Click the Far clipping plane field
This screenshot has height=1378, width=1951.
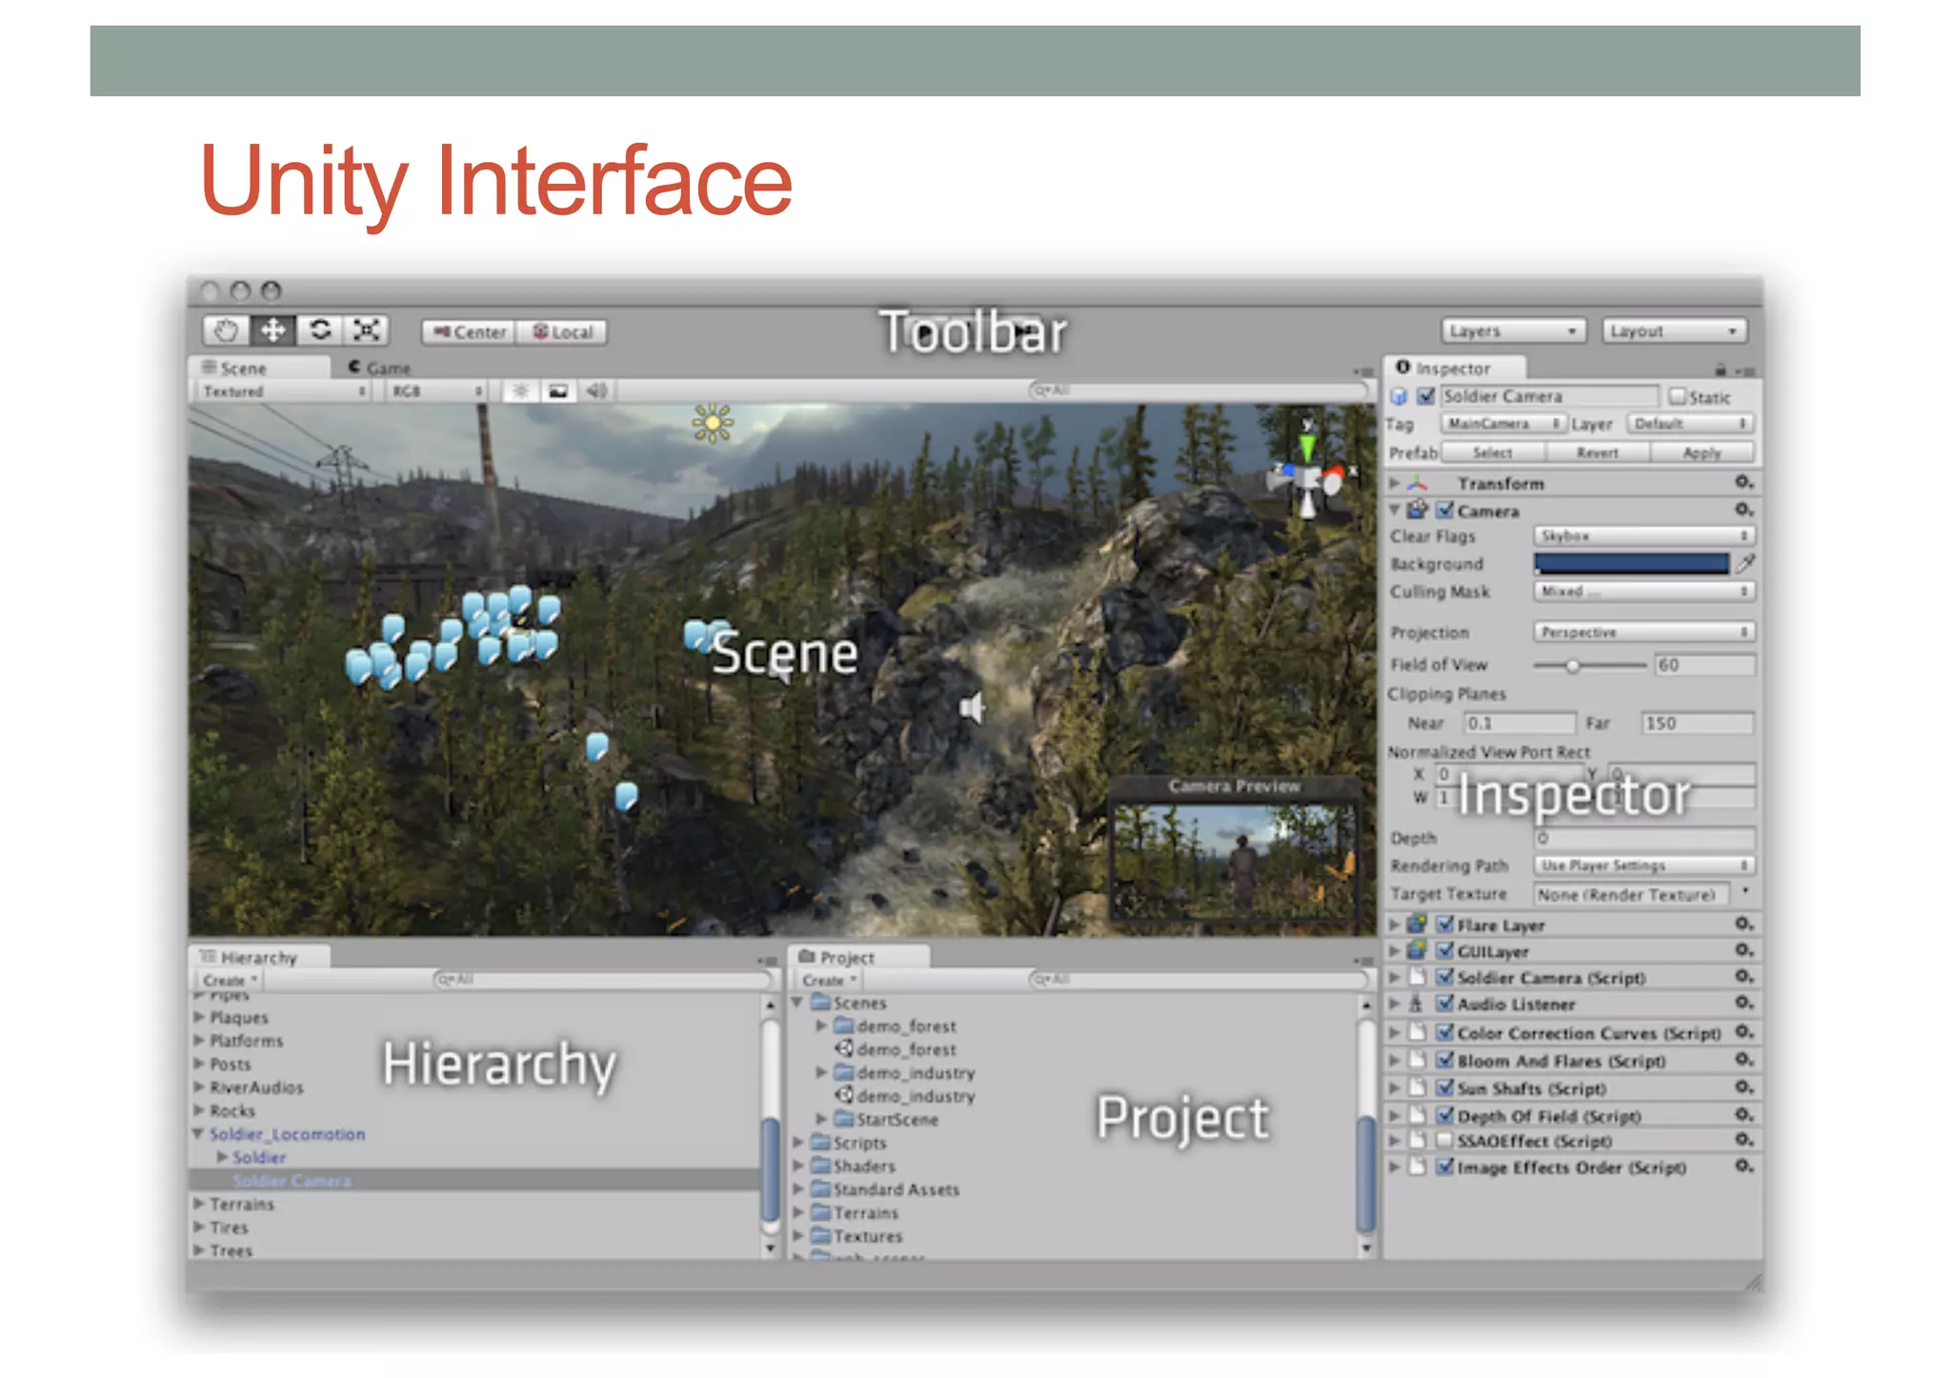pos(1697,723)
